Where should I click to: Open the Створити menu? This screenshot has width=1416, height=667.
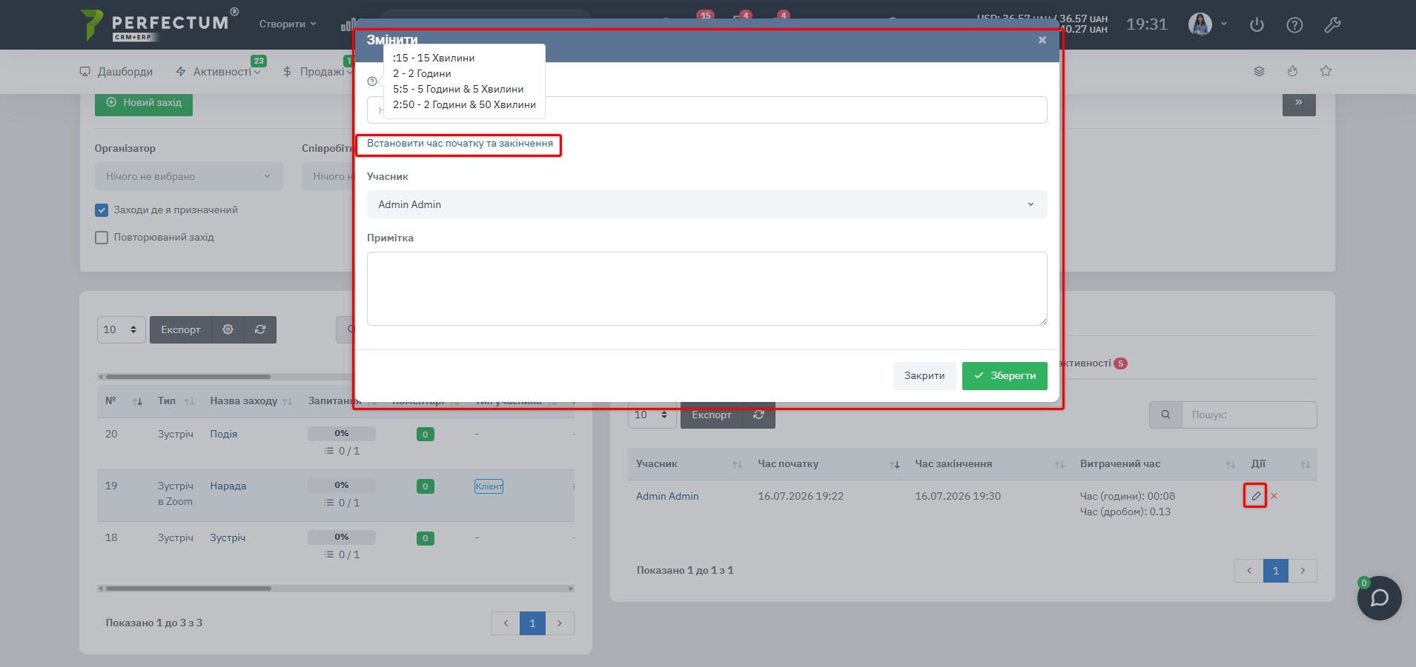(x=288, y=24)
